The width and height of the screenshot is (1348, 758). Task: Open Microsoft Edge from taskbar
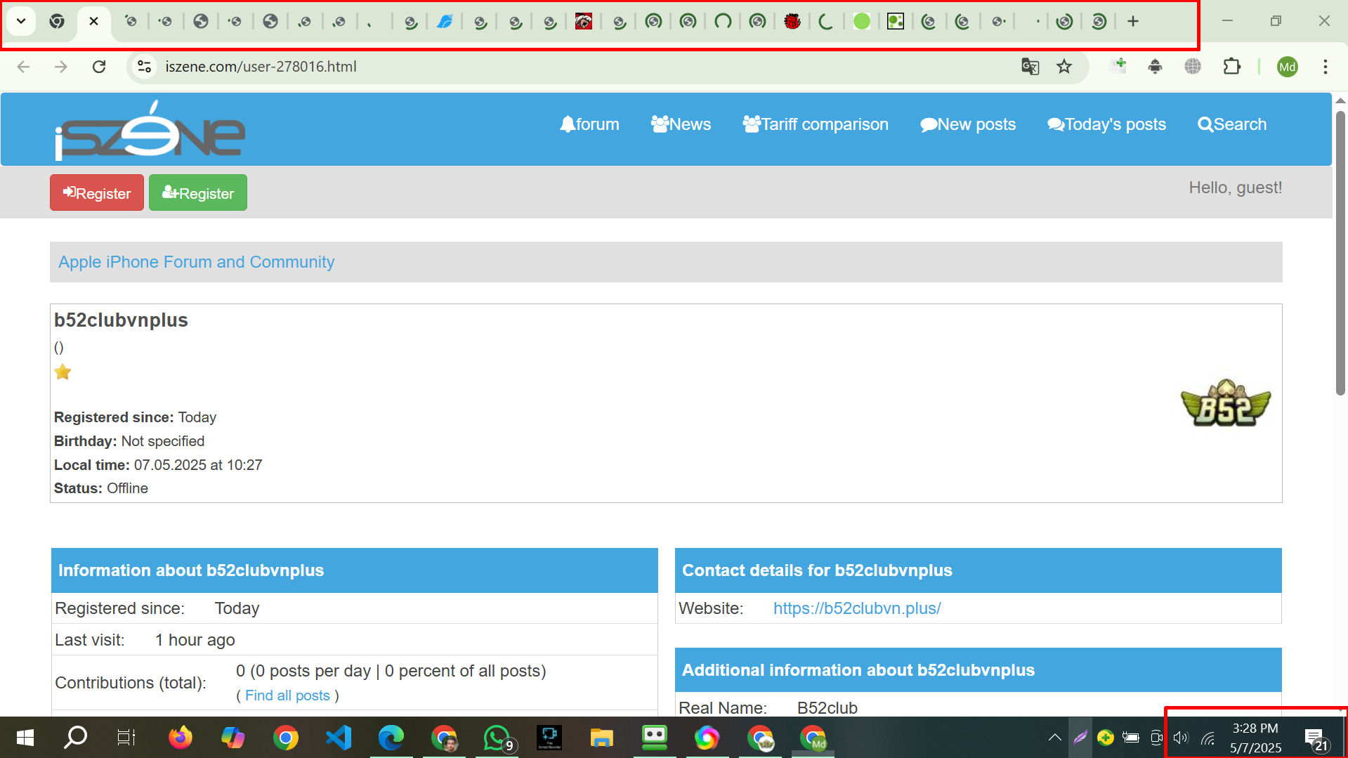tap(391, 738)
